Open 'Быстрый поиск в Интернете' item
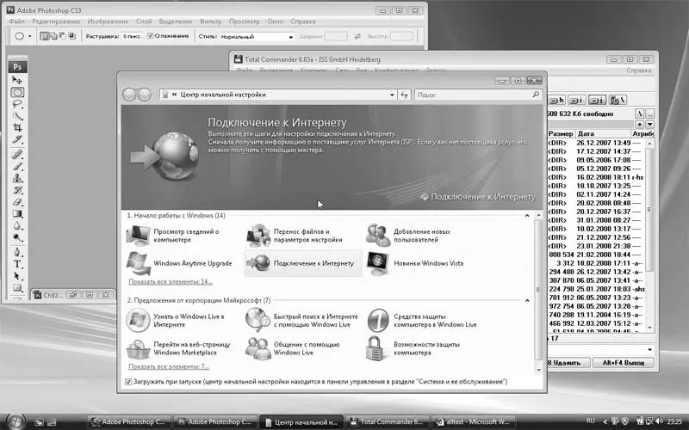Image resolution: width=689 pixels, height=430 pixels. click(x=304, y=320)
